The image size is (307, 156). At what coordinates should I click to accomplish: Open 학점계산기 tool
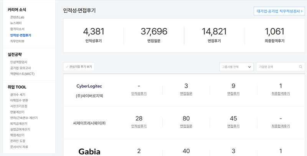pos(17,135)
